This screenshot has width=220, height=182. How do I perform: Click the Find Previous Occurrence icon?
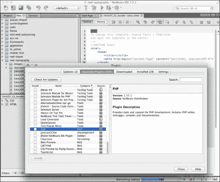click(x=145, y=22)
